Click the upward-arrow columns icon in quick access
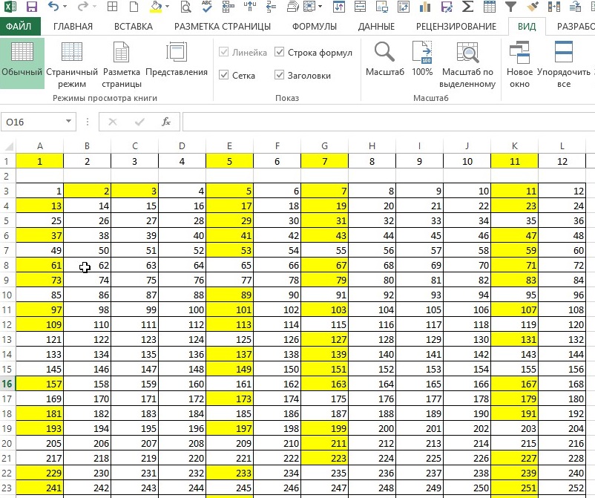This screenshot has height=498, width=595. tap(250, 7)
